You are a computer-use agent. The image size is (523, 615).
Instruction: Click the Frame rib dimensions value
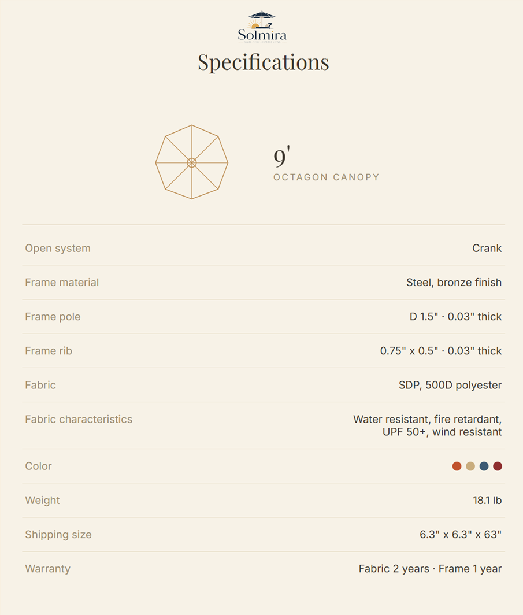[441, 351]
